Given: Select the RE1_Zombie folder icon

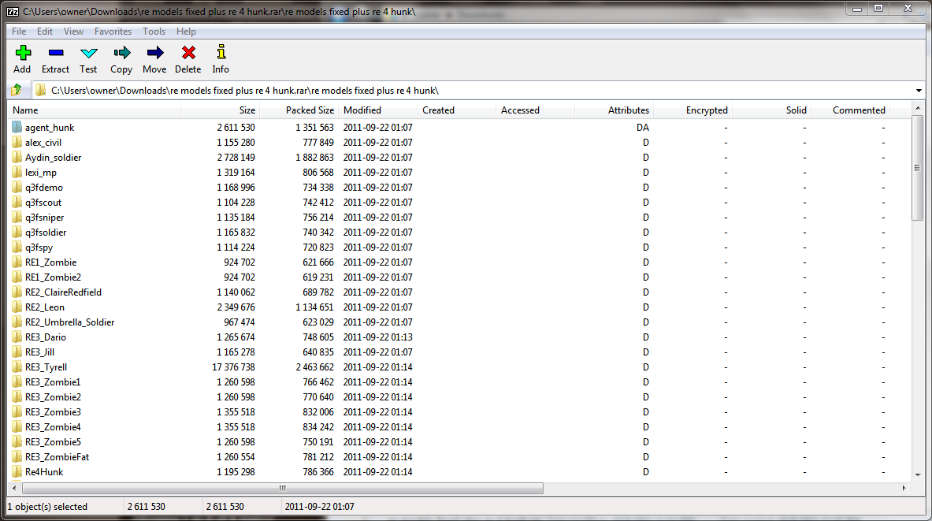Looking at the screenshot, I should pyautogui.click(x=17, y=262).
